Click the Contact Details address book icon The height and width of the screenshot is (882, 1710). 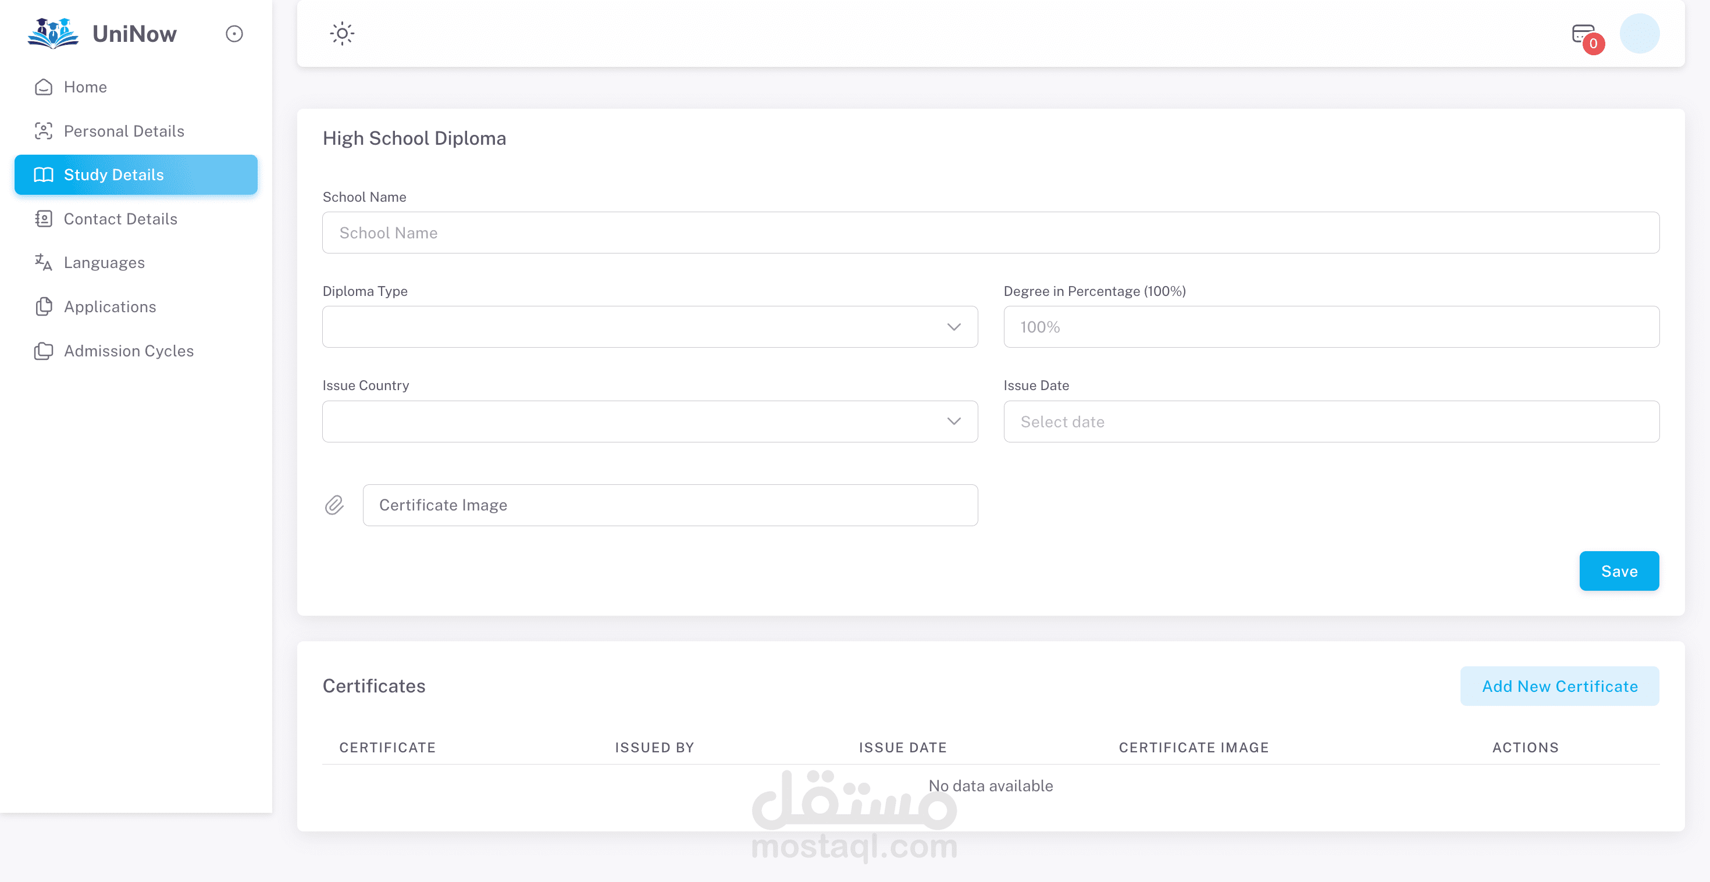(x=44, y=219)
